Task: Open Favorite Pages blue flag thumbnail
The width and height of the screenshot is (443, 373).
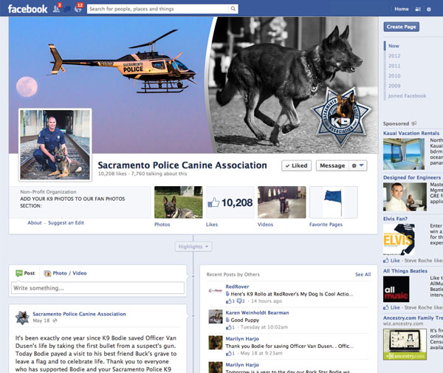Action: 334,202
